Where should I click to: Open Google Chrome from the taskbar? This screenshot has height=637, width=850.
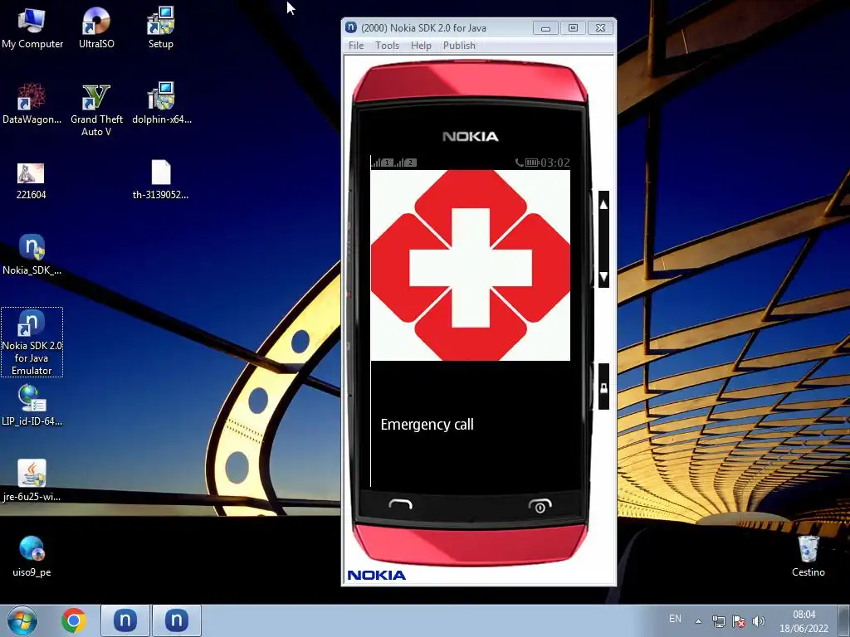point(73,620)
